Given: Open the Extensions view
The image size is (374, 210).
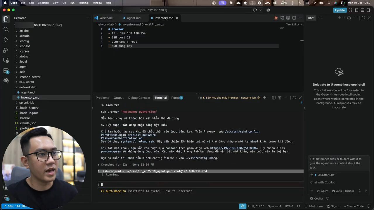Looking at the screenshot, I should 6,71.
